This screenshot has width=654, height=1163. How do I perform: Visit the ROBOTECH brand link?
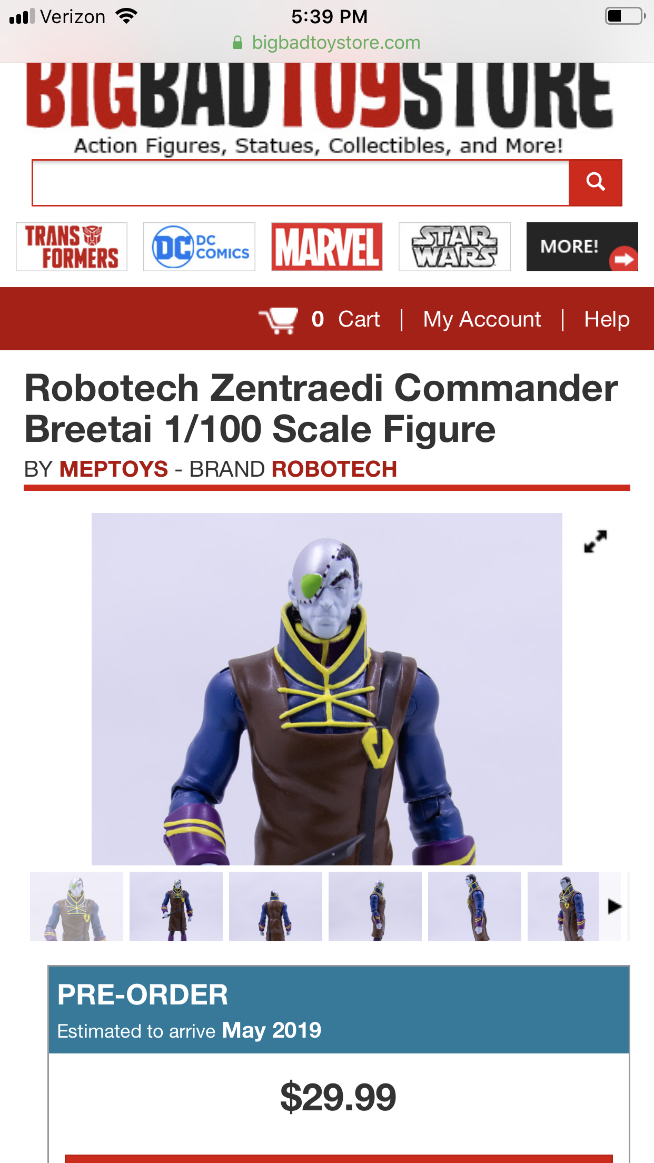point(334,469)
